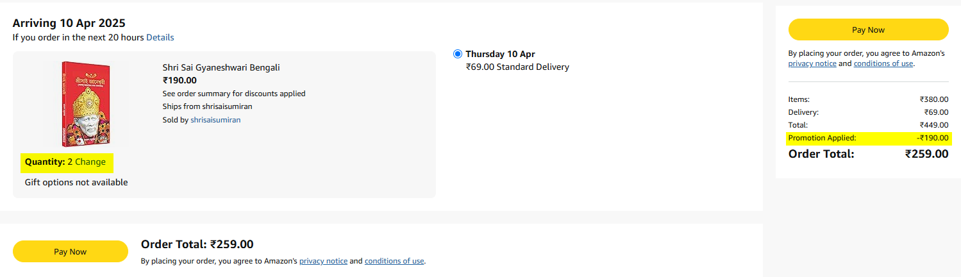Image resolution: width=961 pixels, height=277 pixels.
Task: Click the Items ₹380.00 row in summary
Action: pyautogui.click(x=869, y=99)
